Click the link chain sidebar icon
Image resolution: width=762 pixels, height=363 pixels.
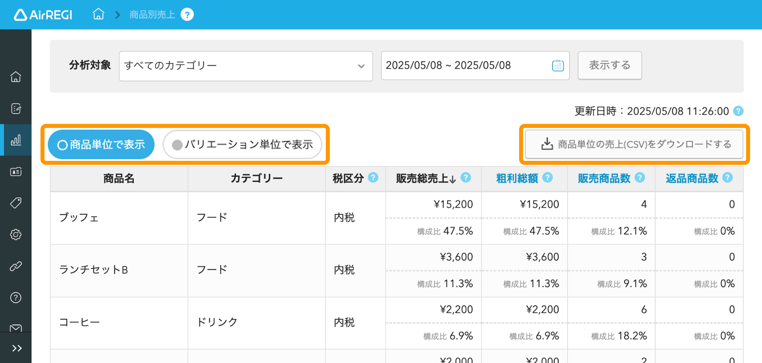click(x=16, y=266)
